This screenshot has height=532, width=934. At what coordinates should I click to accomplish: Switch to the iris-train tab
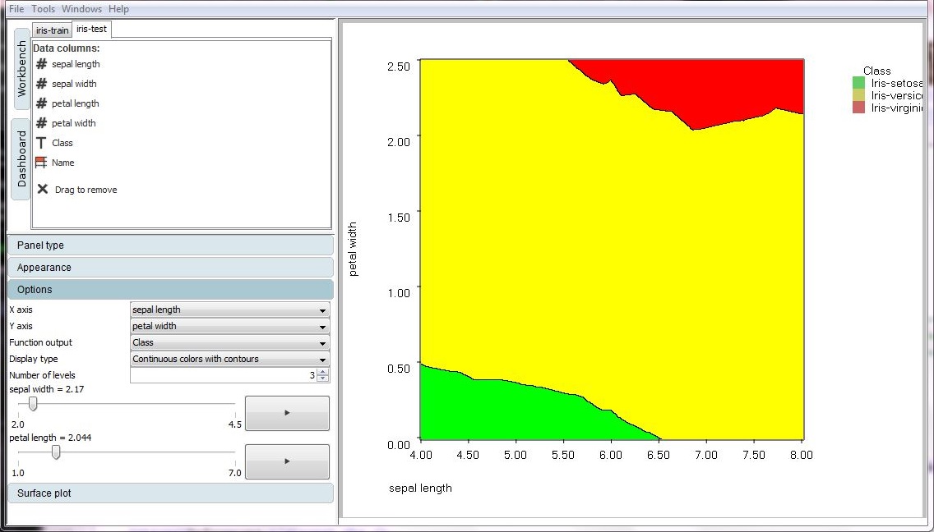pyautogui.click(x=53, y=30)
